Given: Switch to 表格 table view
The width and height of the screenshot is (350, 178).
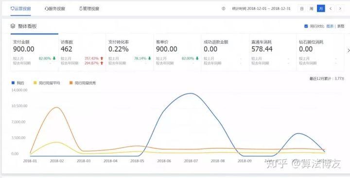Looking at the screenshot, I should point(341,26).
